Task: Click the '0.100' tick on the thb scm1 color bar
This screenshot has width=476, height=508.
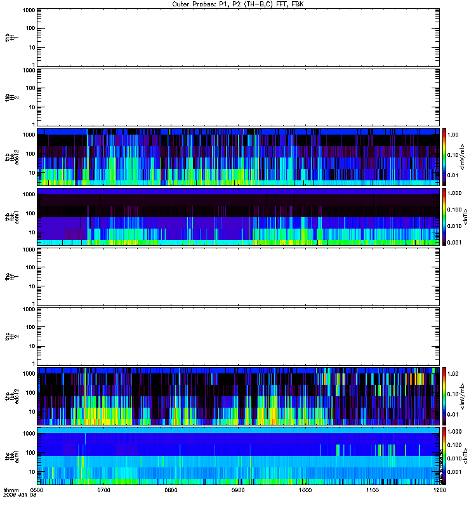Action: (454, 210)
